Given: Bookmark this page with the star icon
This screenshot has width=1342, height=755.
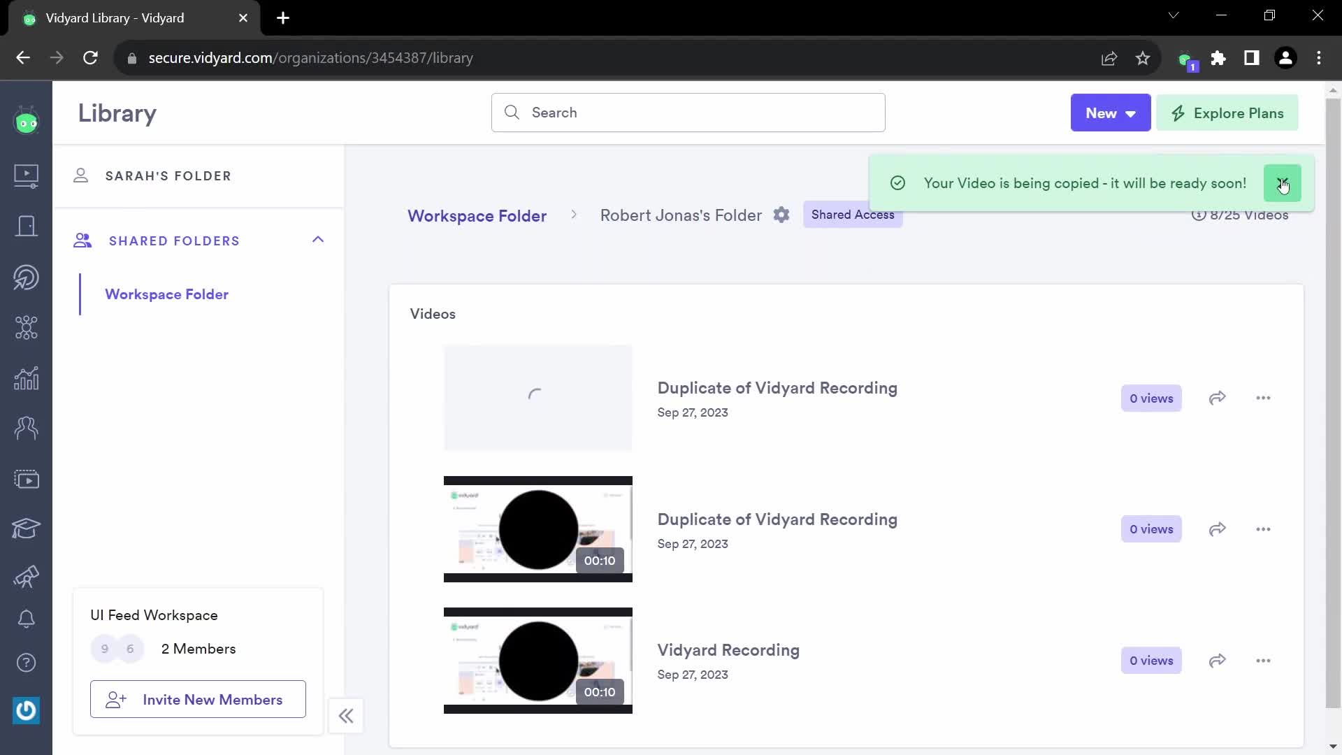Looking at the screenshot, I should coord(1143,58).
